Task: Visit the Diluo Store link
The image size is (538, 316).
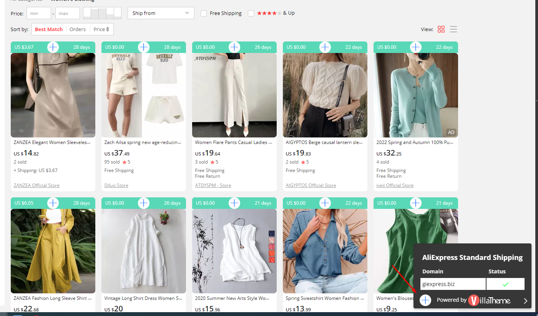Action: pos(116,185)
